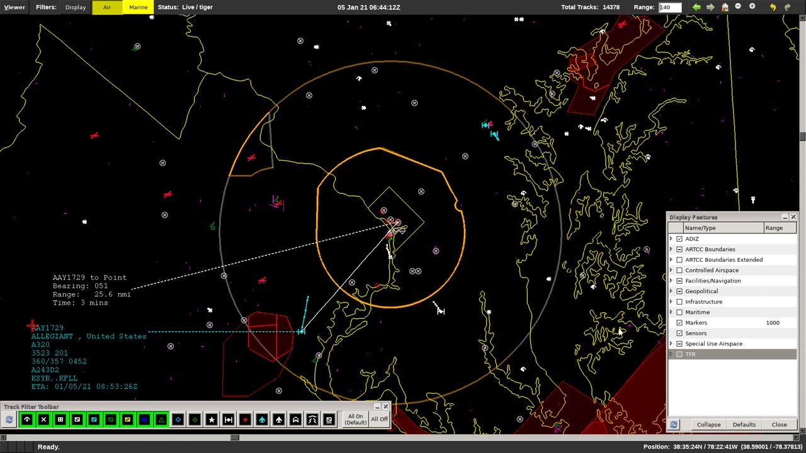Toggle the ARTCC Boundaries checkbox
This screenshot has height=453, width=806.
coord(679,249)
